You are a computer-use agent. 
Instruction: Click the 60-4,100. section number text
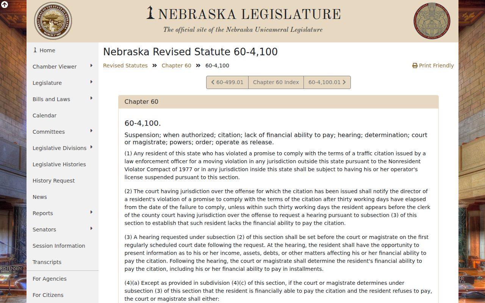tap(143, 123)
